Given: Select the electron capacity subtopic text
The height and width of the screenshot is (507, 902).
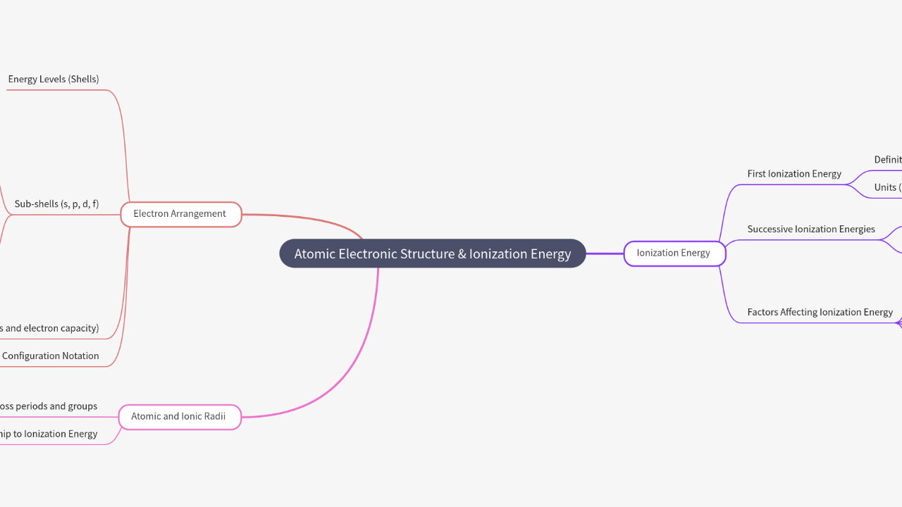Looking at the screenshot, I should (49, 328).
